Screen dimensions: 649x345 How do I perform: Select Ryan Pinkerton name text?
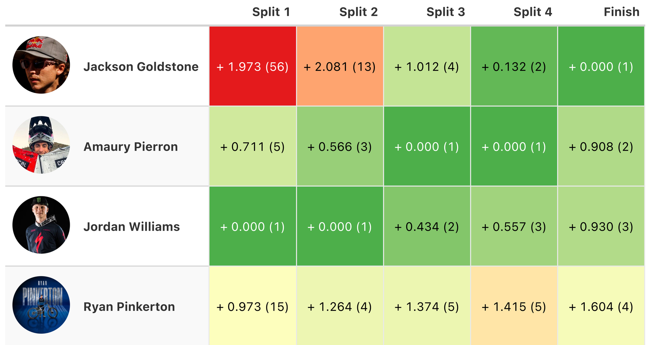[x=129, y=307]
